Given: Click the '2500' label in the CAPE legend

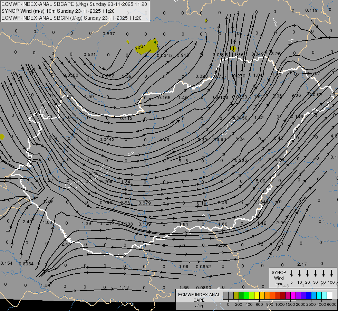Looking at the screenshot, I should point(311,304).
